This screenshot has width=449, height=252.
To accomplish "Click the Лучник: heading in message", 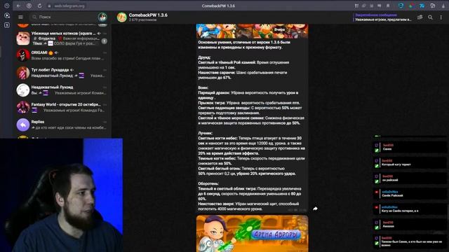I will (206, 133).
